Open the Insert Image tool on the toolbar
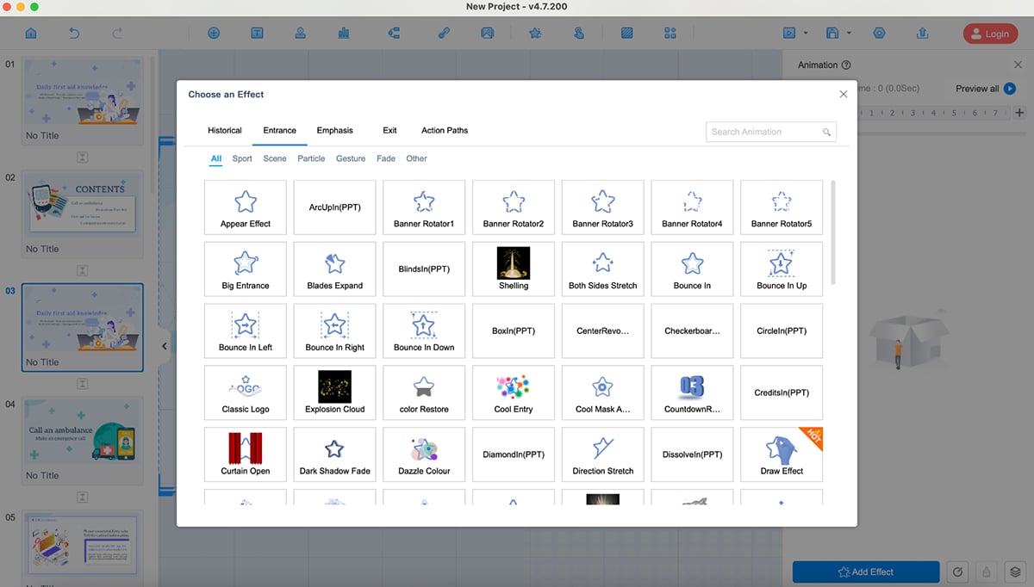Image resolution: width=1034 pixels, height=587 pixels. [x=487, y=33]
